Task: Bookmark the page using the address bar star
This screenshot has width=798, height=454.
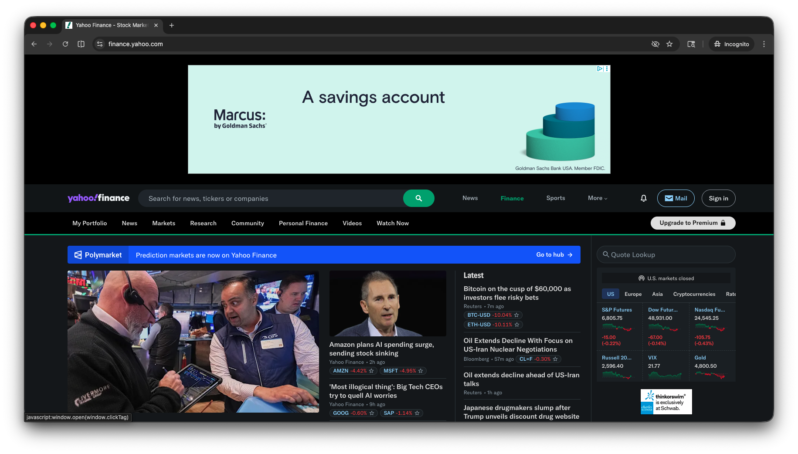Action: (670, 44)
